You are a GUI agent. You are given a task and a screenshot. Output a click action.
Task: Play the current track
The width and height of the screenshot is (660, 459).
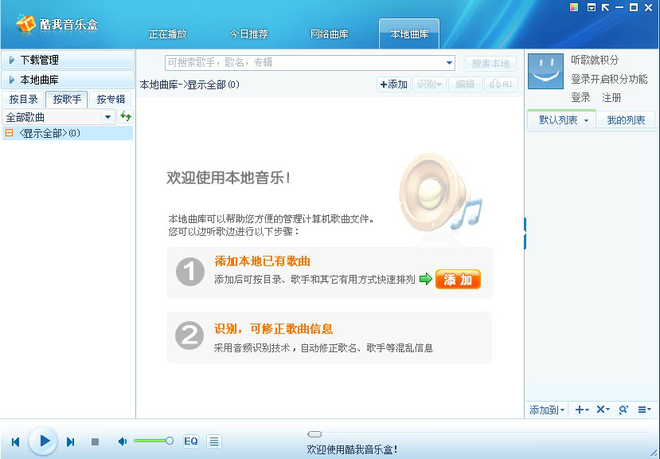pyautogui.click(x=43, y=441)
